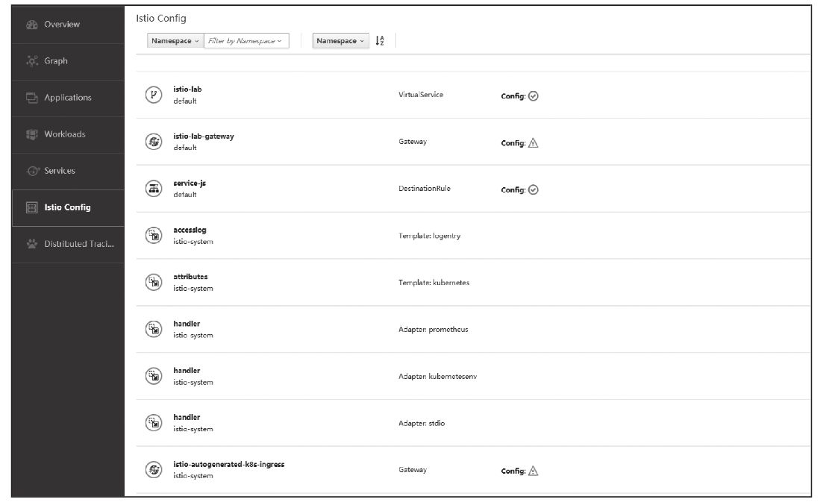This screenshot has width=823, height=502.
Task: Click the DestinationRule icon beside service-js
Action: (x=151, y=189)
